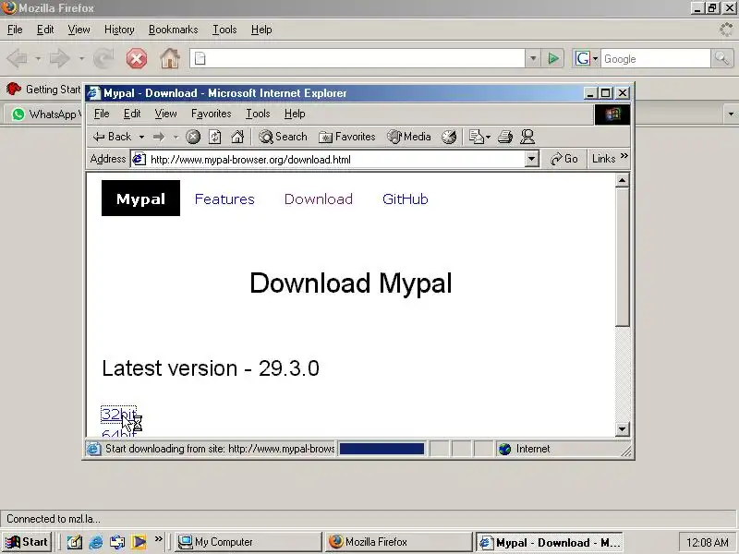Click the IE Forward arrow
The height and width of the screenshot is (554, 739).
point(159,137)
